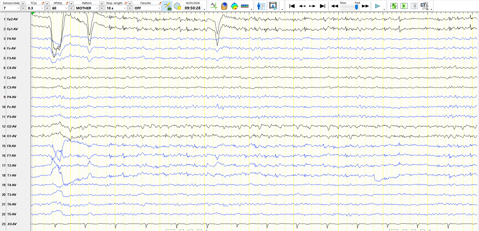479x231 pixels.
Task: Expand the options arrow beside play button
Action: (x=384, y=9)
